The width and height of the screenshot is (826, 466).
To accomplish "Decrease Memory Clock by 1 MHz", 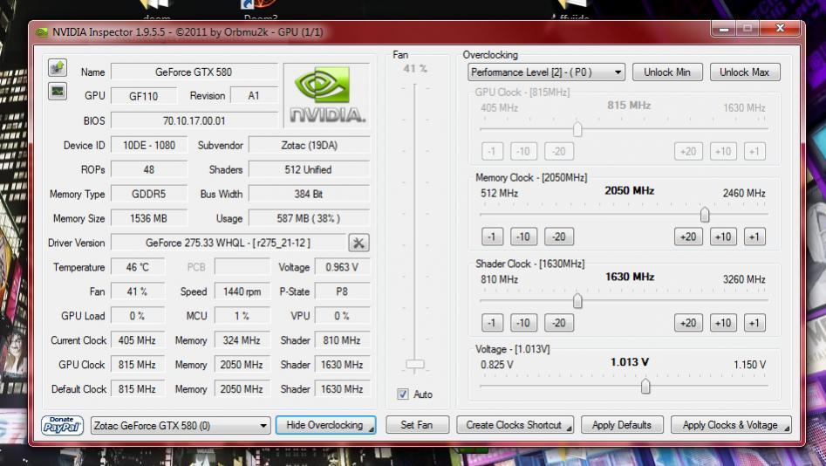I will coord(492,236).
